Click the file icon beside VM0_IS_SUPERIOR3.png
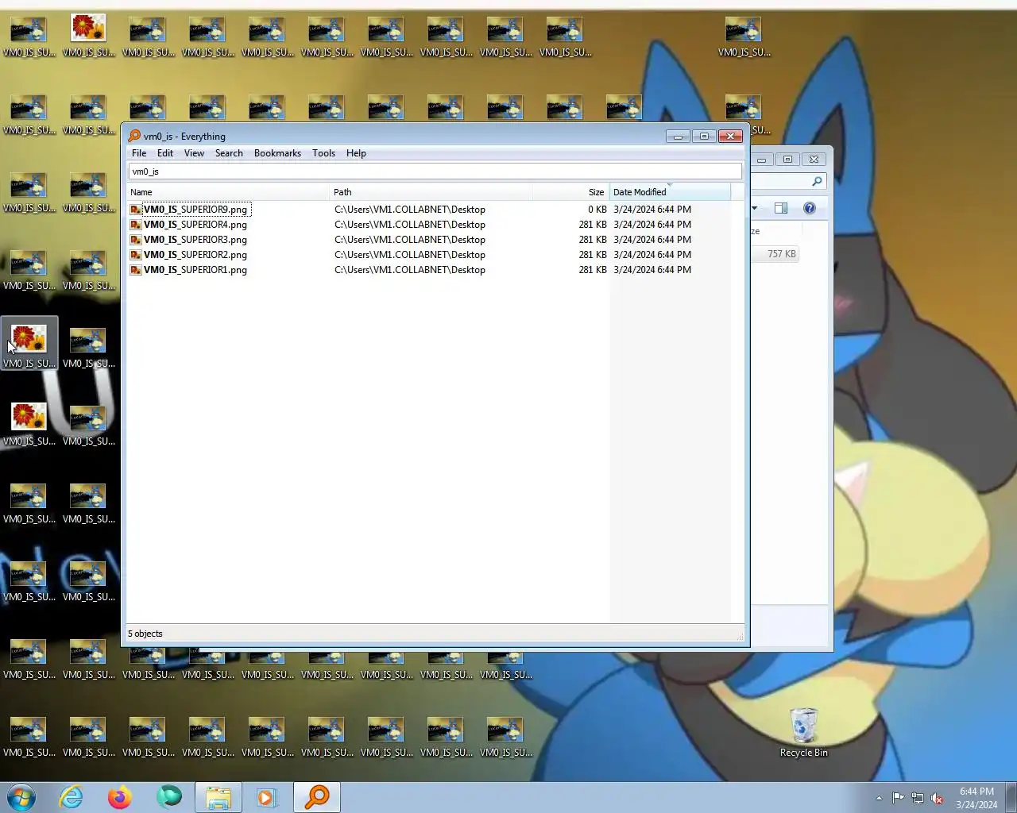The image size is (1017, 813). [x=136, y=240]
